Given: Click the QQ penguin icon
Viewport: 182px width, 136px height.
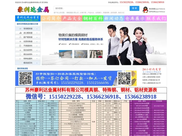Looking at the screenshot, I should (145, 10).
